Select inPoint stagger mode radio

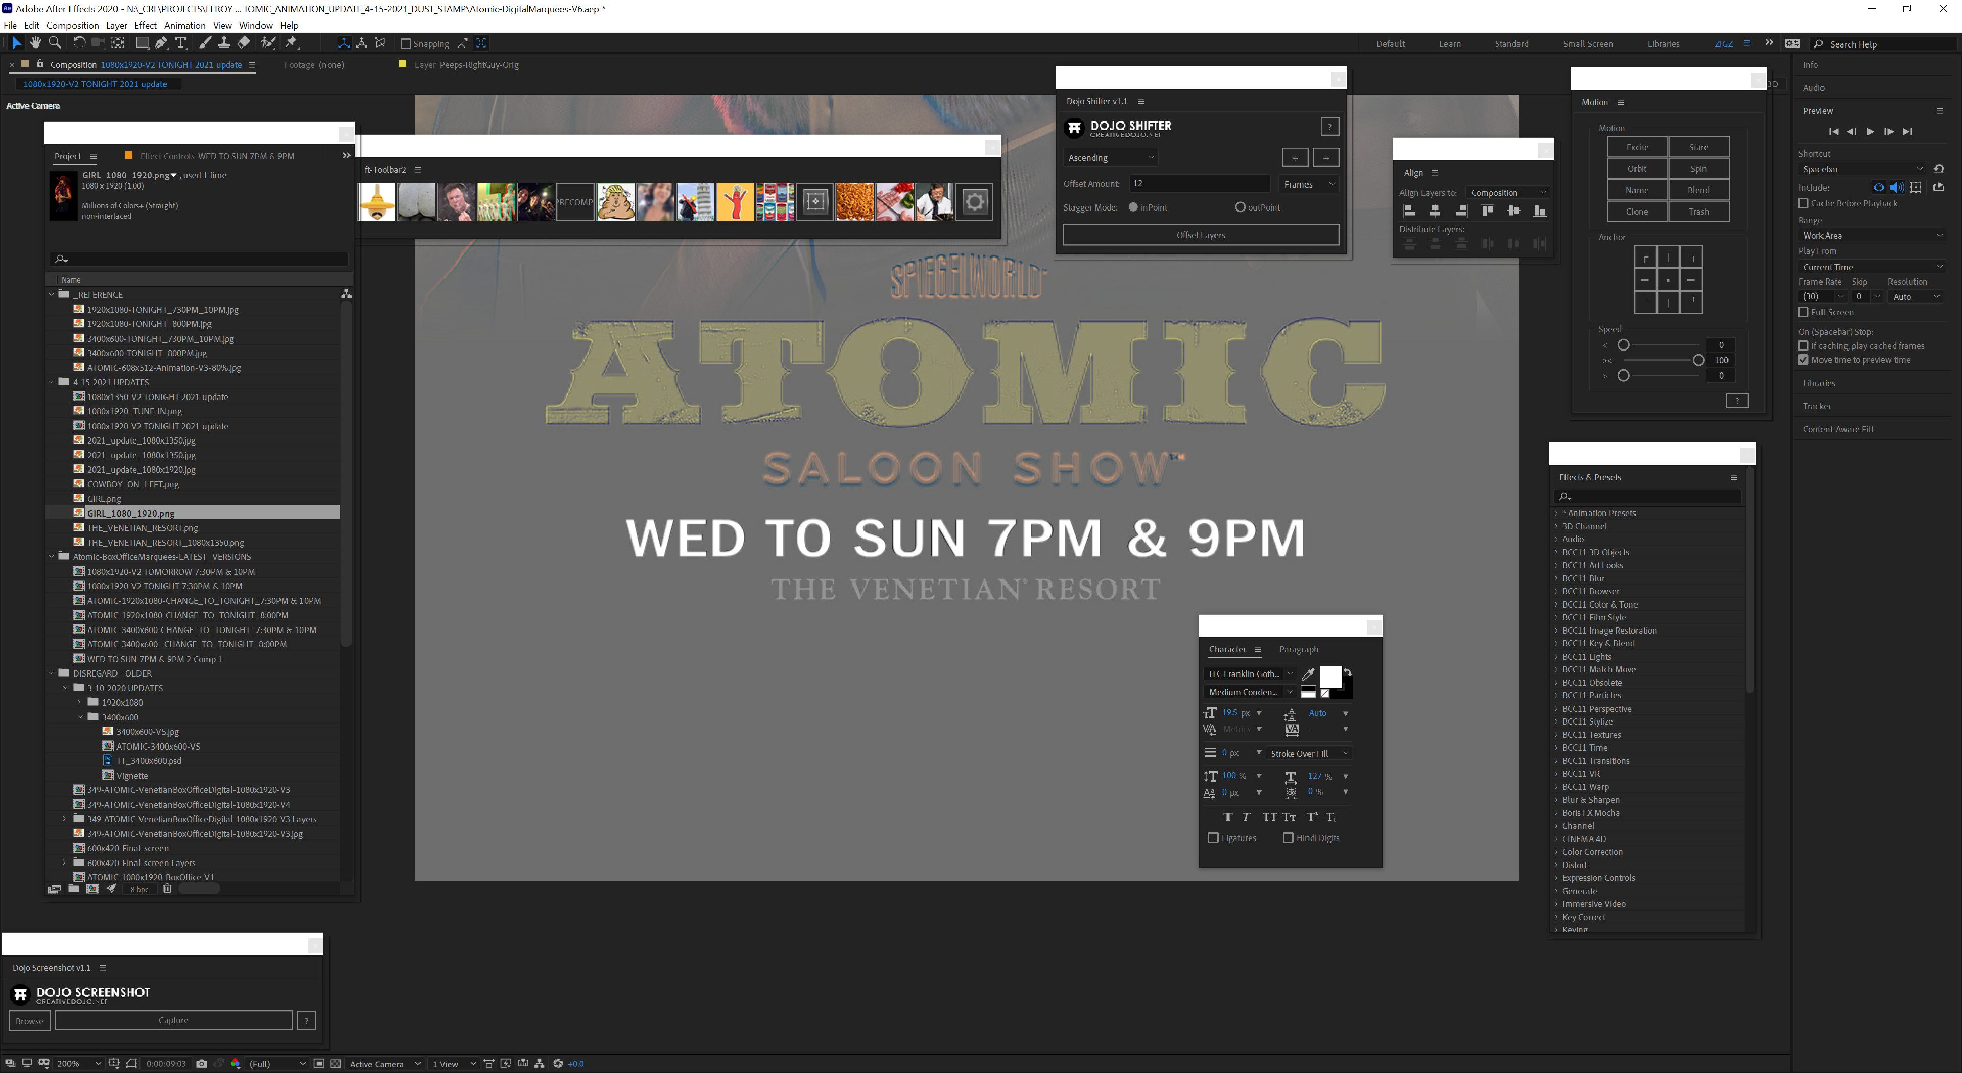pos(1133,207)
